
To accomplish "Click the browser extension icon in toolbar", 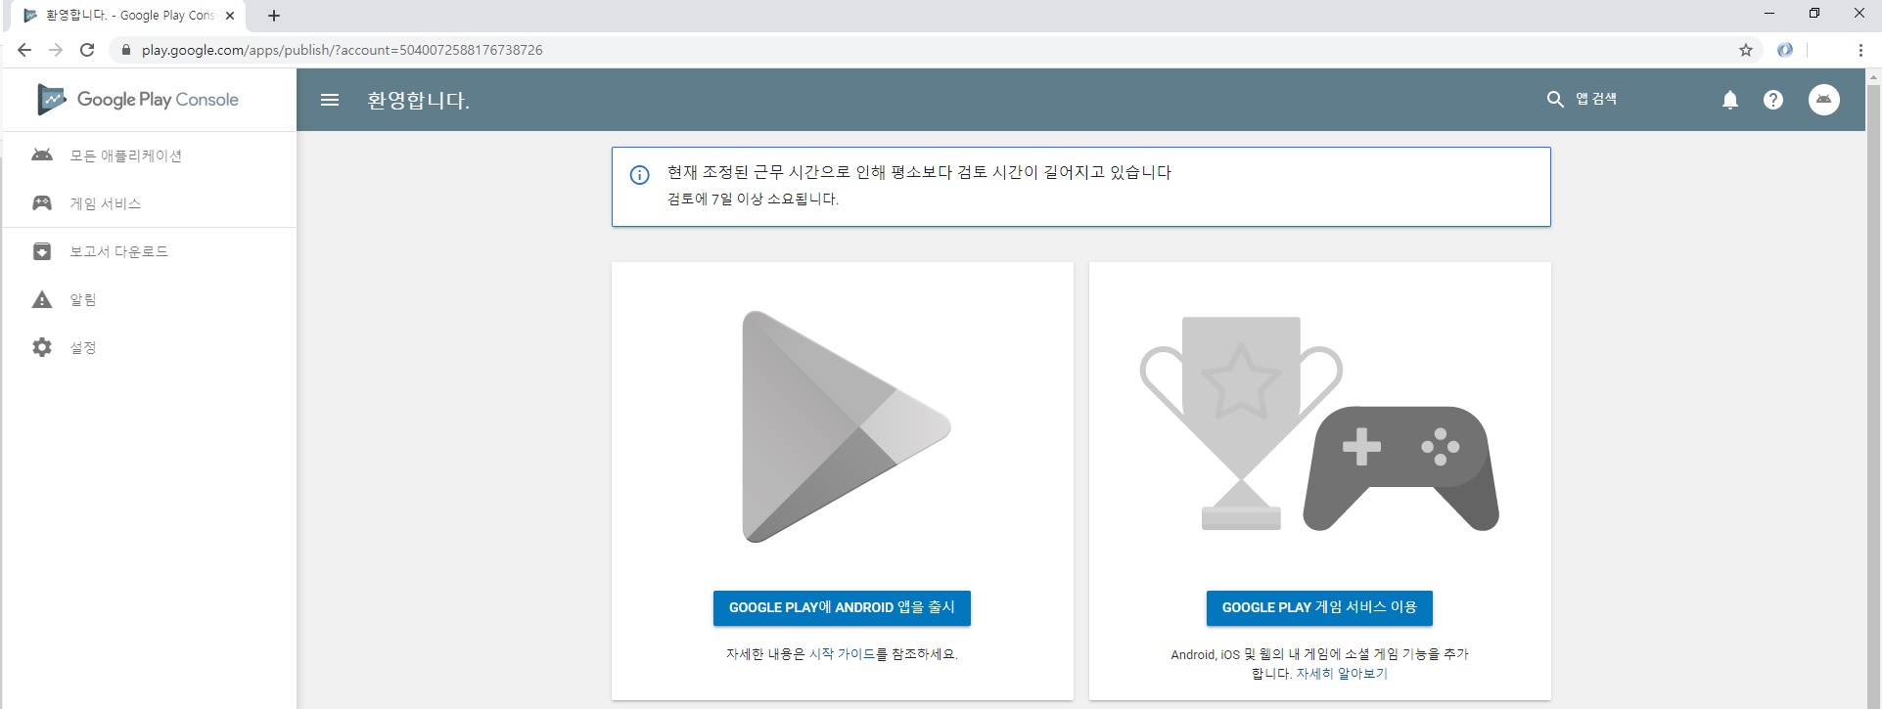I will [1785, 50].
